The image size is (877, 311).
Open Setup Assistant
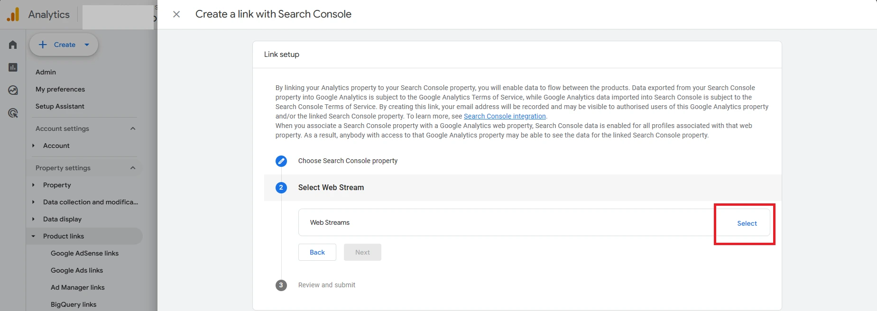click(x=60, y=106)
